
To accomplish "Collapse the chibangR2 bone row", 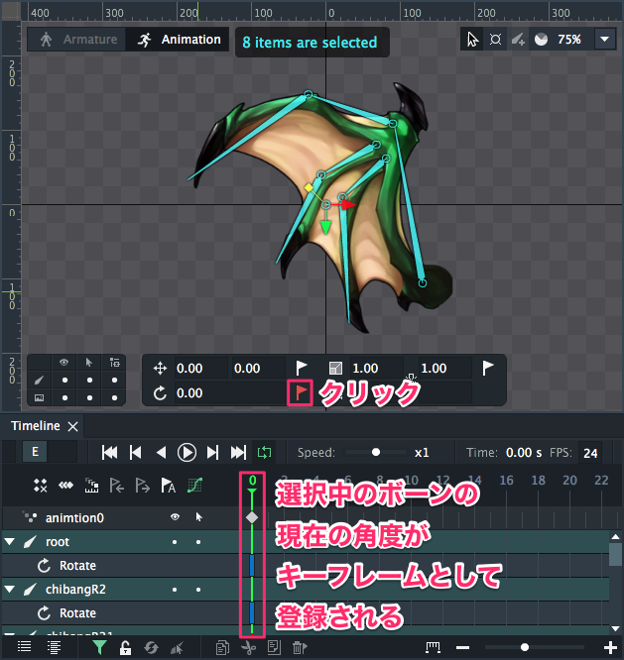I will (x=9, y=589).
